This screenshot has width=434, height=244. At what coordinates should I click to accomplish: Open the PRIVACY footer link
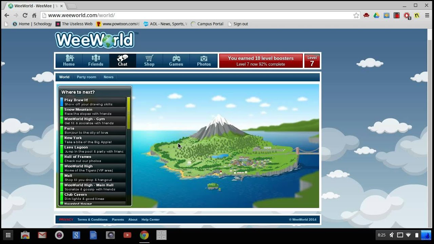(66, 220)
